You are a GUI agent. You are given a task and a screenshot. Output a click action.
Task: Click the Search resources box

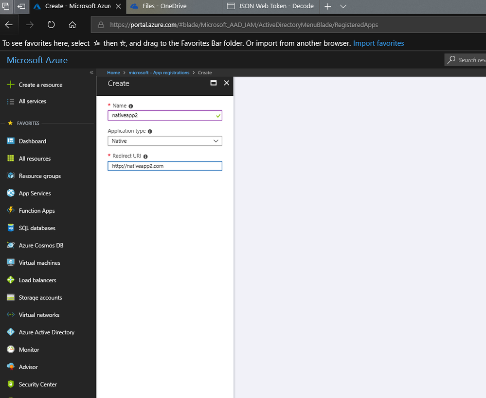[x=465, y=60]
